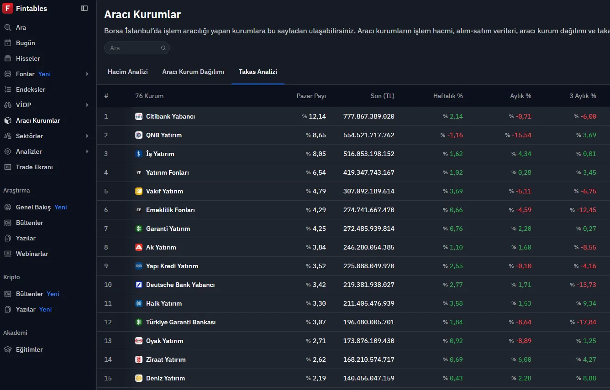
Task: Expand the Fonlar submenu arrow
Action: [87, 74]
